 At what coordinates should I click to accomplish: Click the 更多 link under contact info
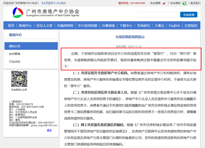pyautogui.click(x=49, y=130)
